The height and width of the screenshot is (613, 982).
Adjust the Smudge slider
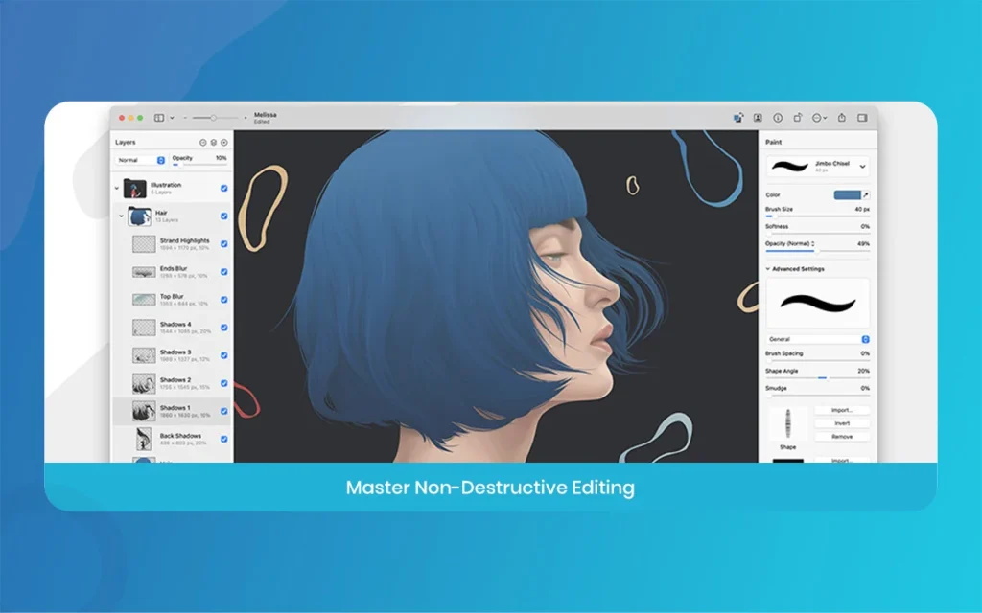817,396
